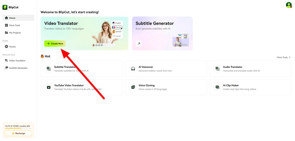The width and height of the screenshot is (295, 141).
Task: Open the user profile avatar
Action: [289, 5]
